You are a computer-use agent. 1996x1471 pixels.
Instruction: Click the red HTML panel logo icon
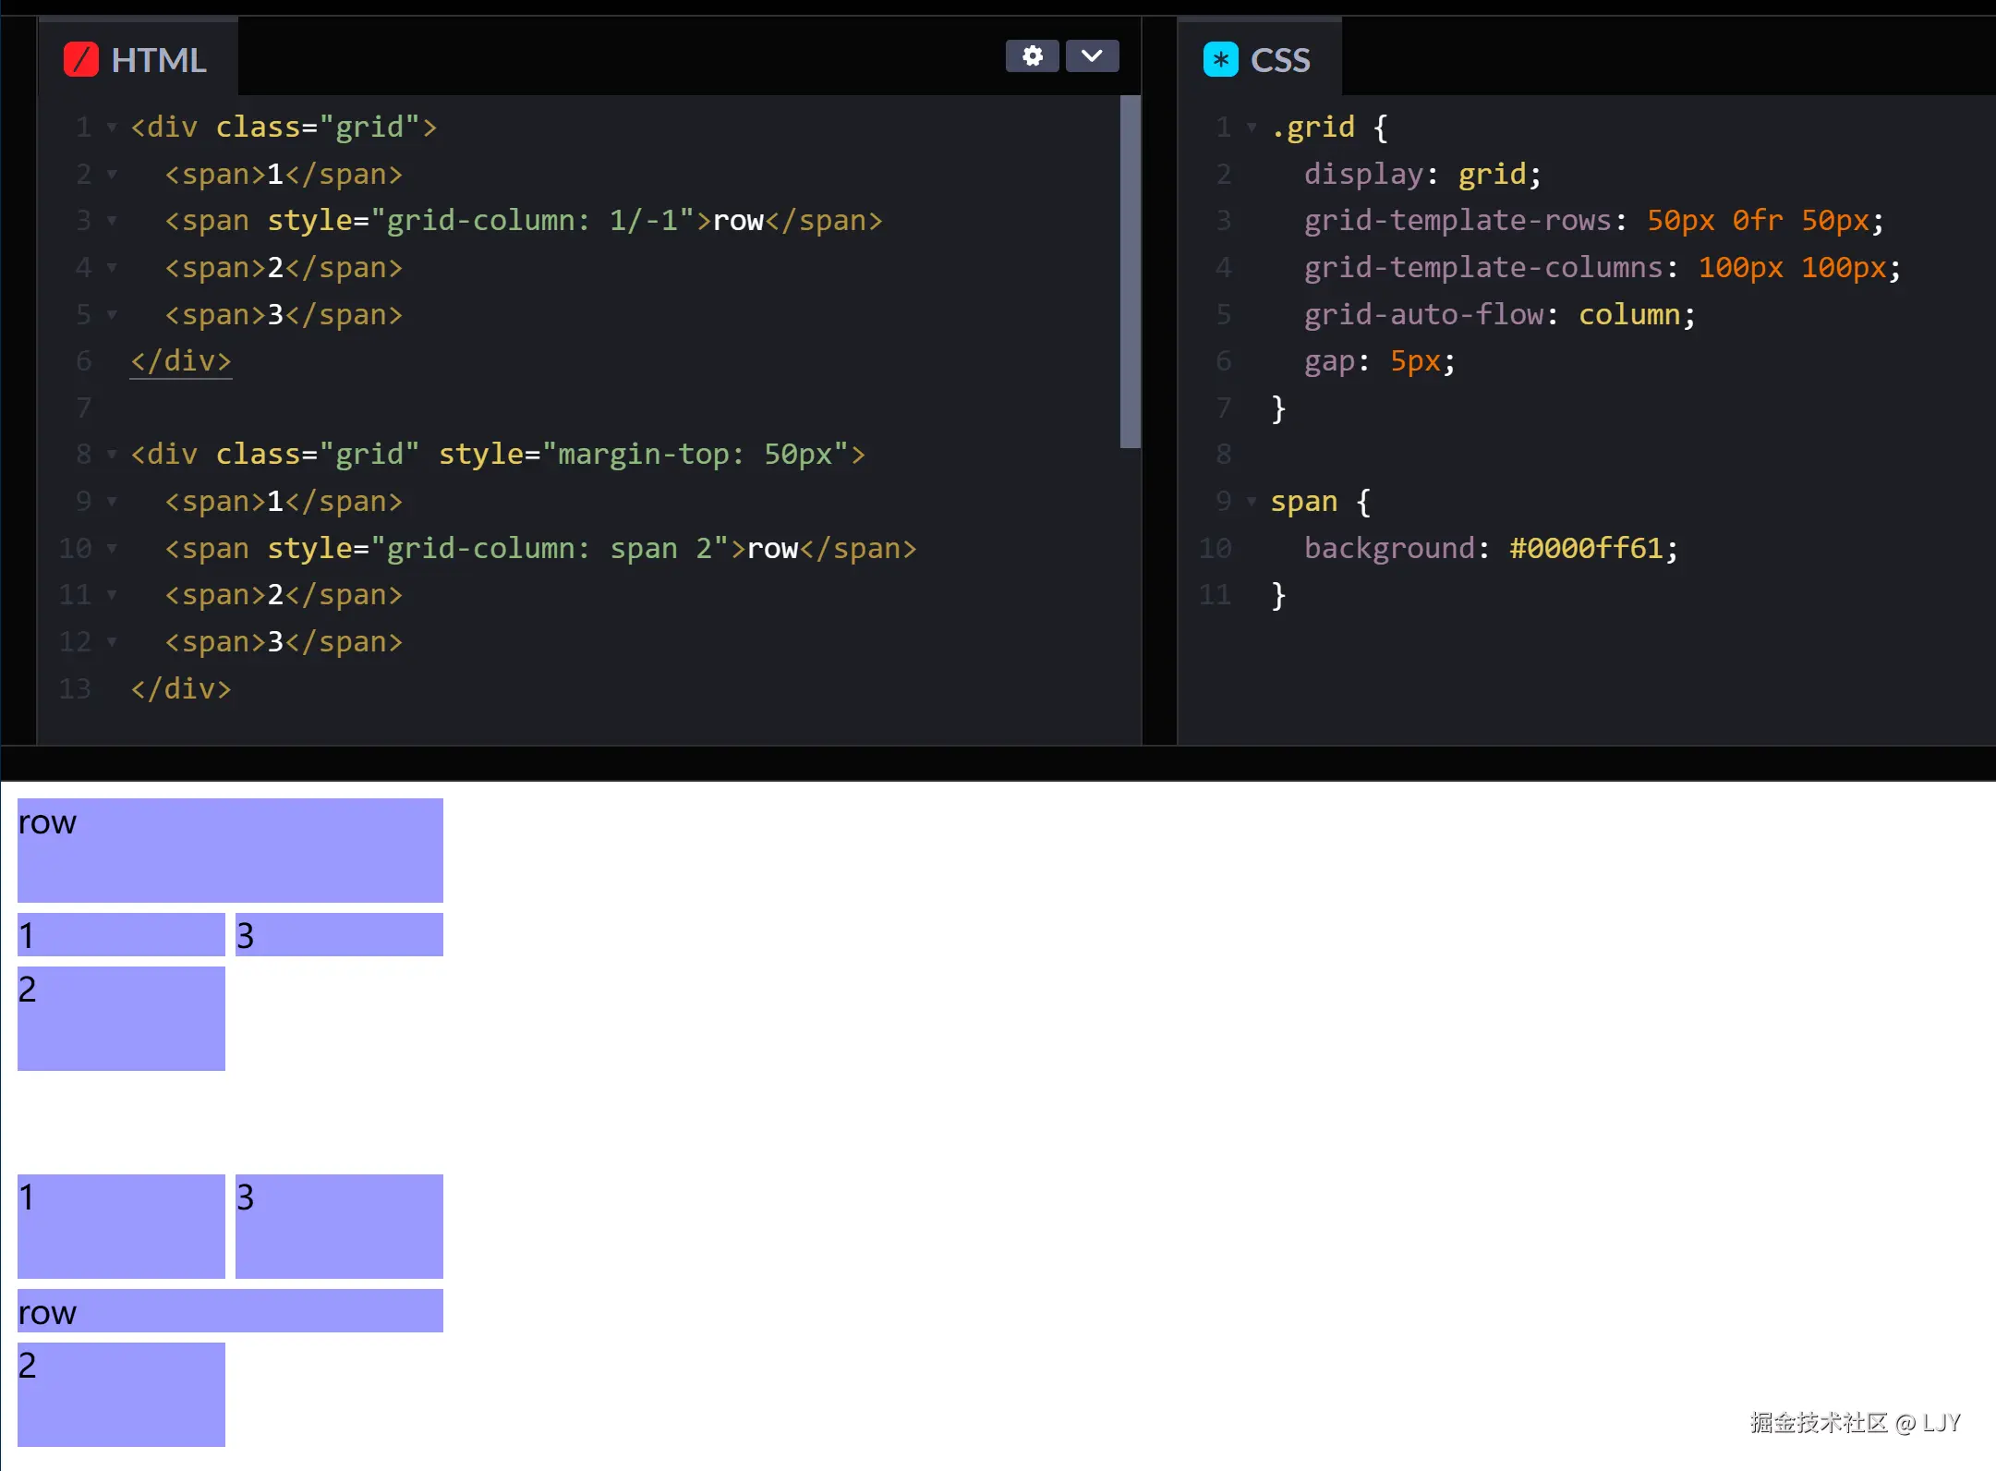[x=82, y=58]
